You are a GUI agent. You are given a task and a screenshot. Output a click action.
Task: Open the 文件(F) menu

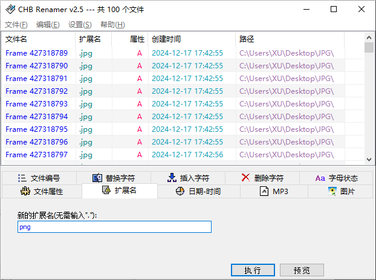tap(16, 25)
